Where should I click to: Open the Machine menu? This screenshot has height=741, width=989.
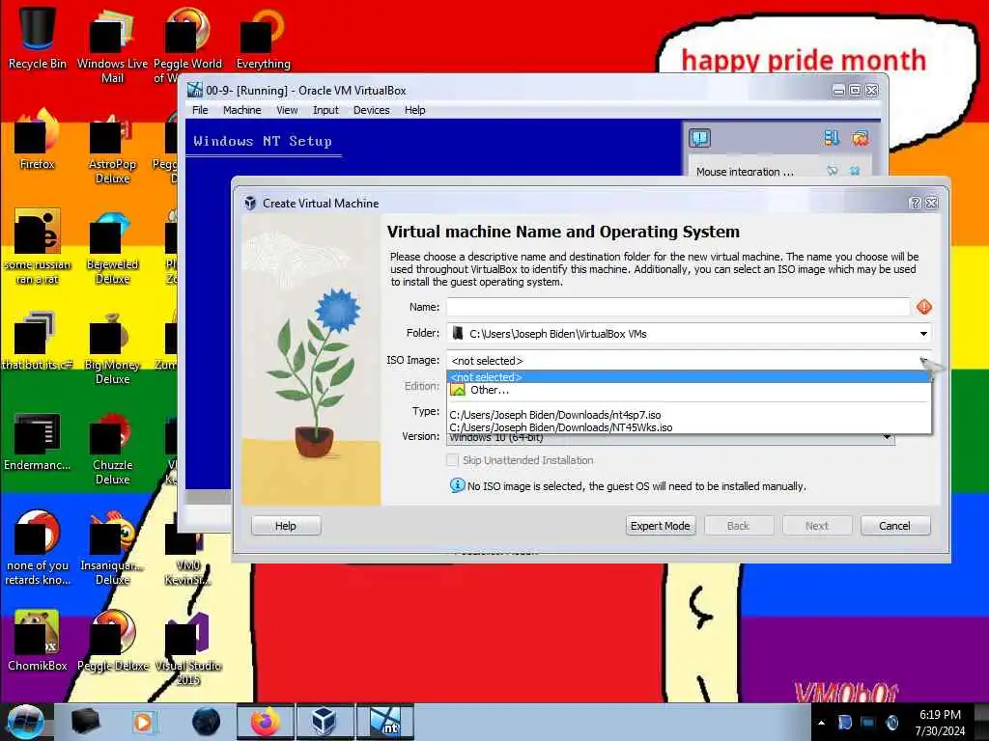click(x=241, y=110)
